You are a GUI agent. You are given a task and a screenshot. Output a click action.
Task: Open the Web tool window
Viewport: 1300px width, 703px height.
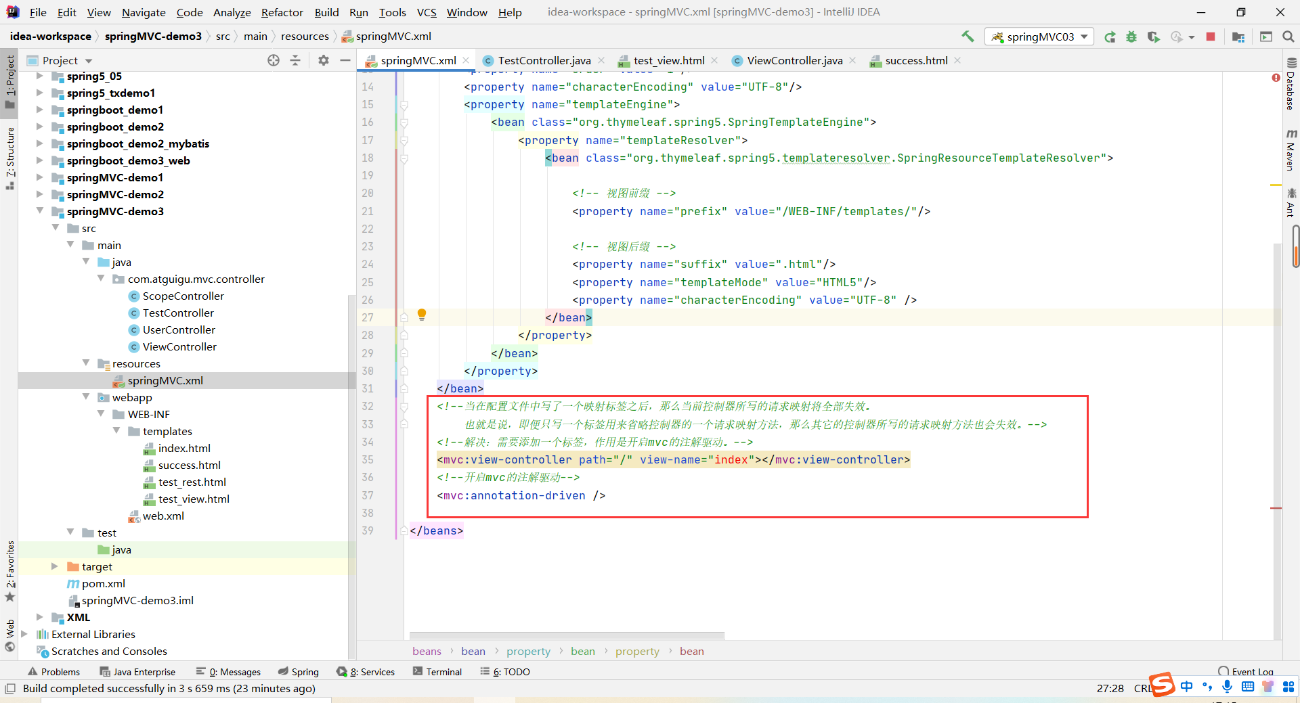(x=10, y=635)
